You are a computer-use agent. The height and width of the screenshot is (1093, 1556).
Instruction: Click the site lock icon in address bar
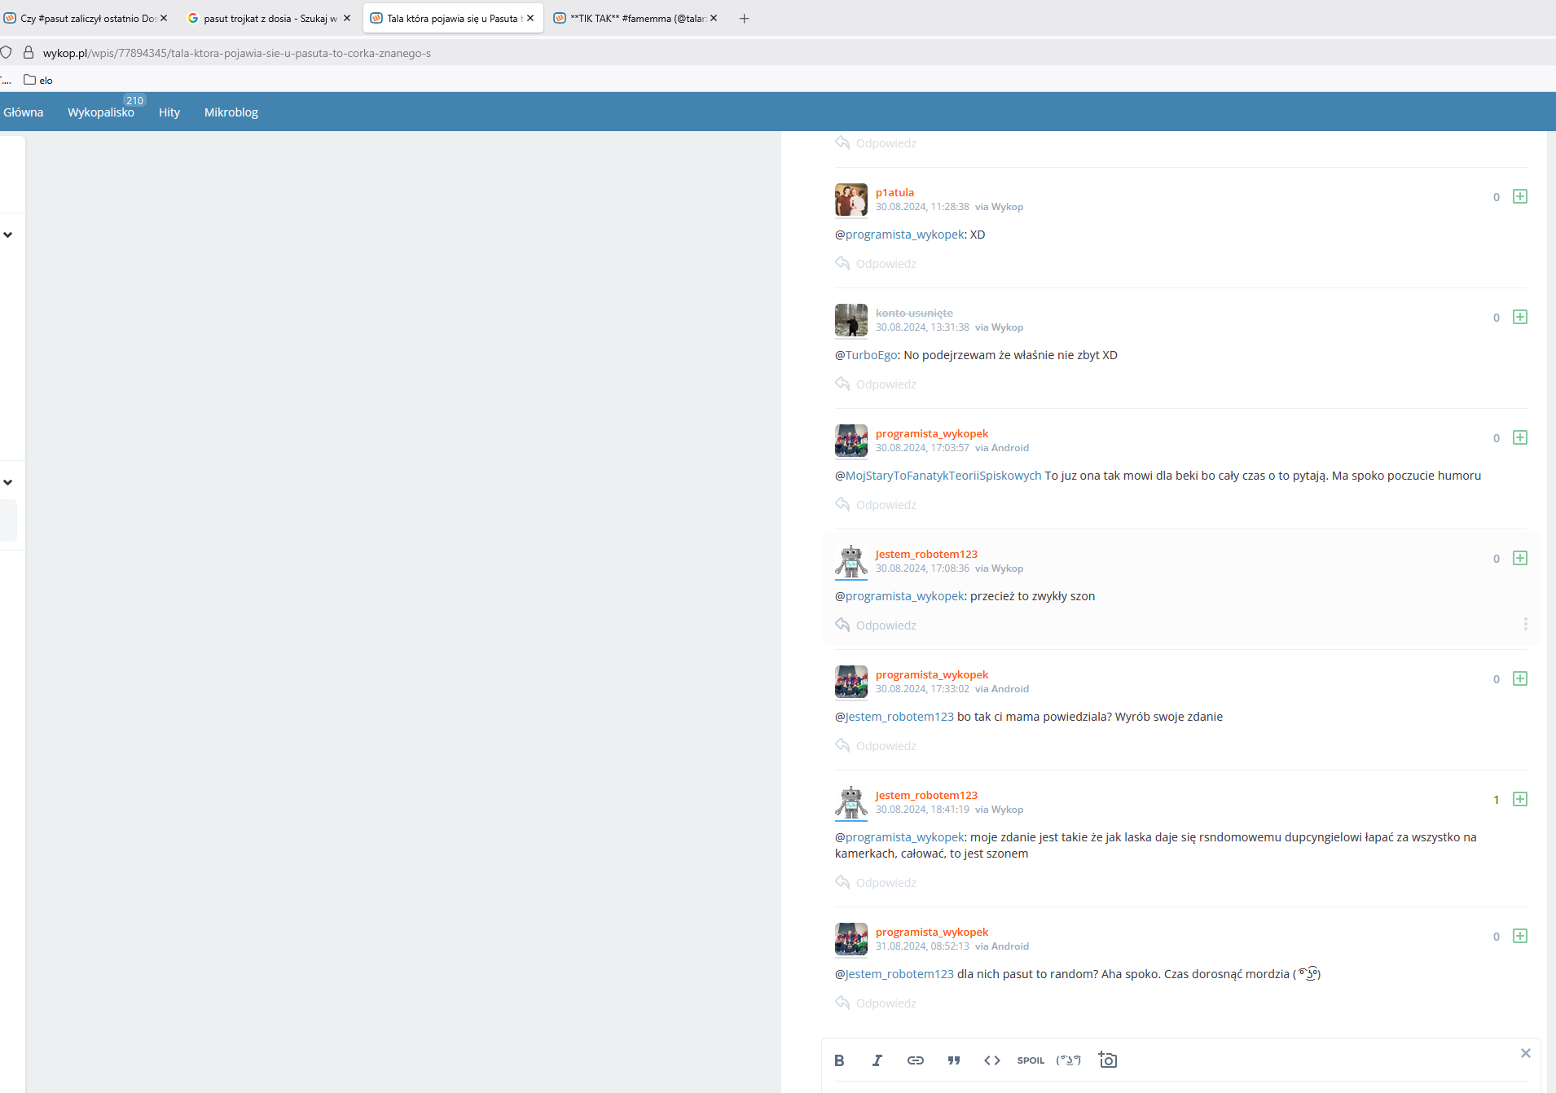tap(29, 53)
